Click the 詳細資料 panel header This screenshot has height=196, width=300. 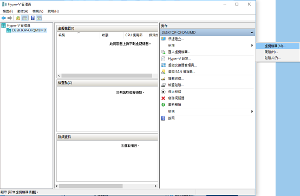pos(107,137)
